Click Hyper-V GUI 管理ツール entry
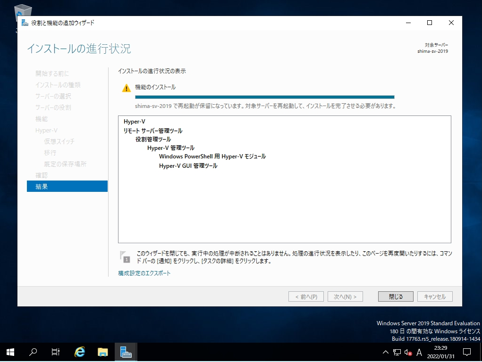This screenshot has width=482, height=362. 188,166
